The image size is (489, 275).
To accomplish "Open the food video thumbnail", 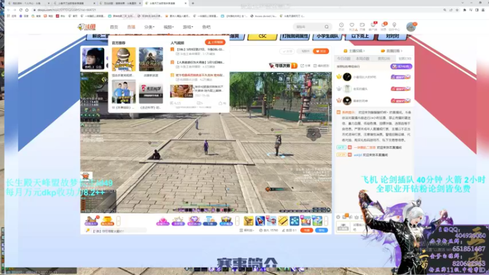I will 182,91.
